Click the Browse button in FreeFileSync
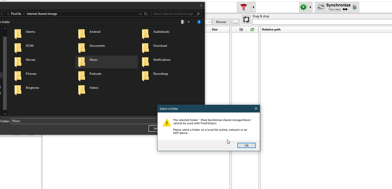 coord(221,22)
